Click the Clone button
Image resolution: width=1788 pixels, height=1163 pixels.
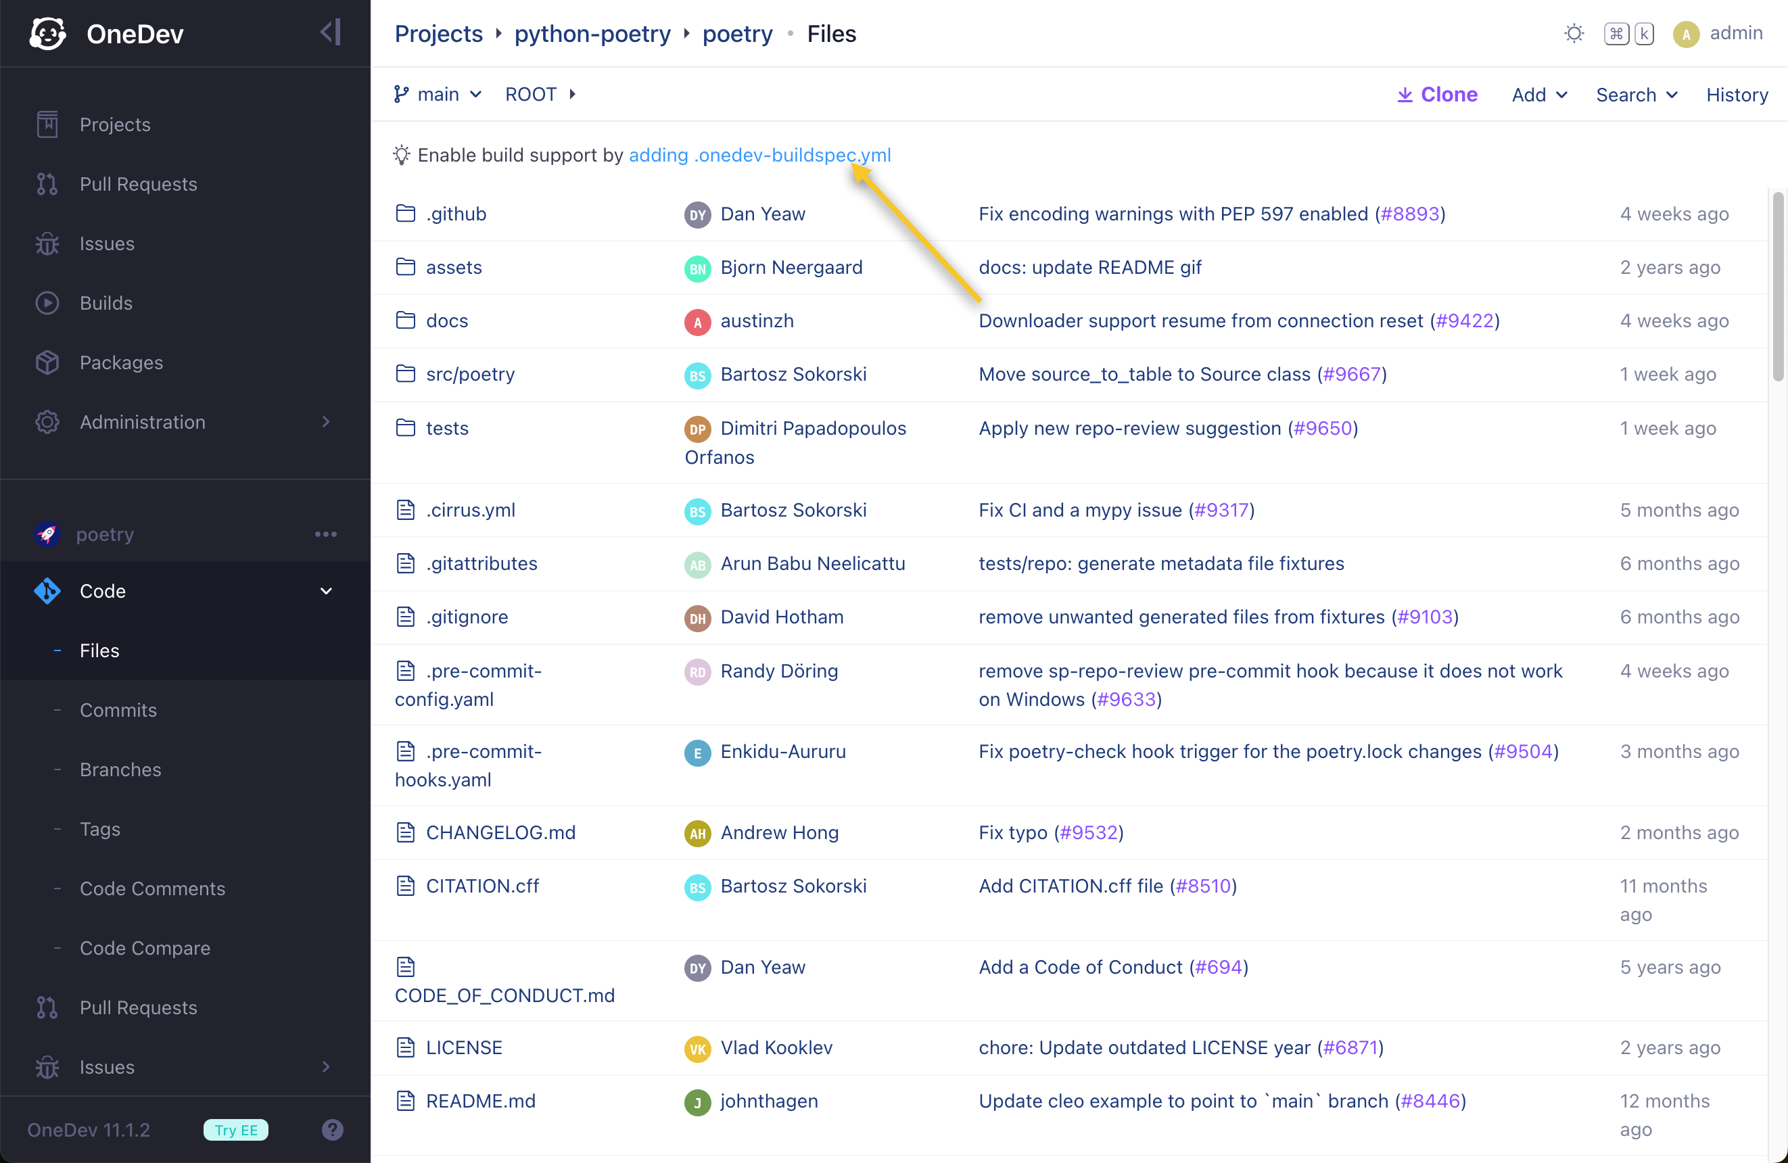[1436, 95]
